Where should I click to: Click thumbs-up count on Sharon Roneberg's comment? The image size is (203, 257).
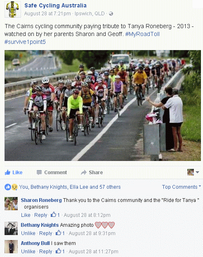55,215
